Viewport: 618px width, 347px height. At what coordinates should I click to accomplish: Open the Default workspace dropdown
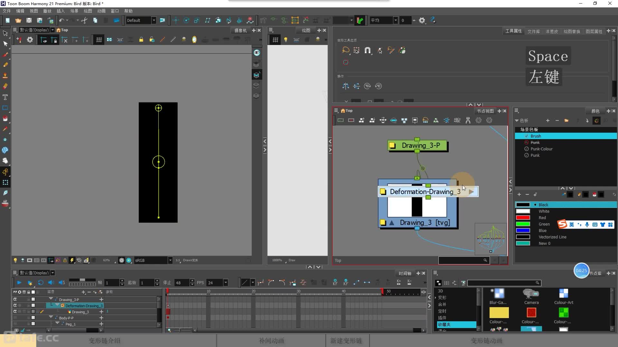tap(154, 20)
